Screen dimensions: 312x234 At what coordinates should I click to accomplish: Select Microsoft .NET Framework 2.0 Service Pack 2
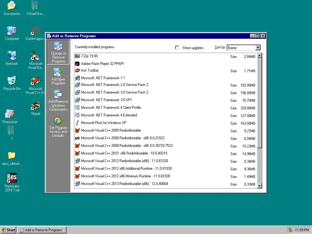point(165,85)
